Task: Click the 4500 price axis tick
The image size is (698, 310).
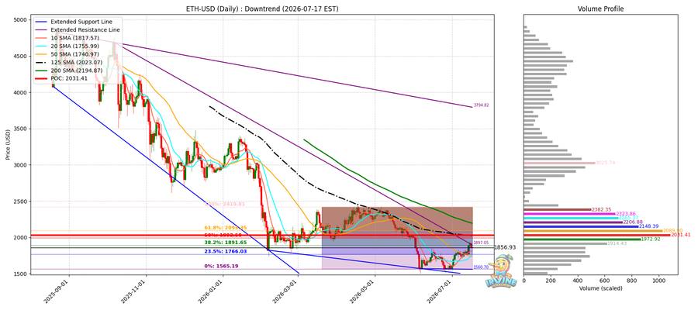Action: tap(20, 57)
